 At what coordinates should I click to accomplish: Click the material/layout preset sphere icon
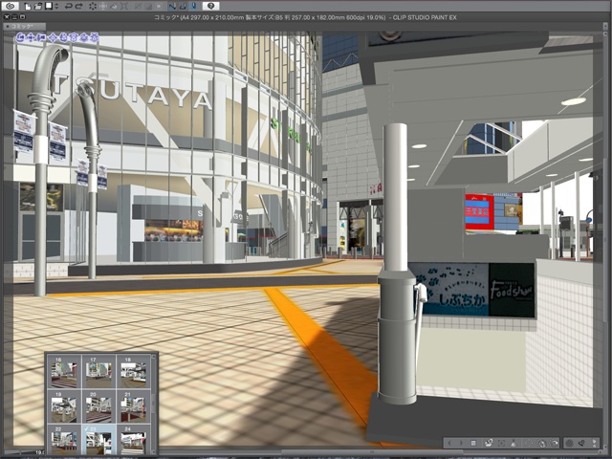click(x=570, y=443)
